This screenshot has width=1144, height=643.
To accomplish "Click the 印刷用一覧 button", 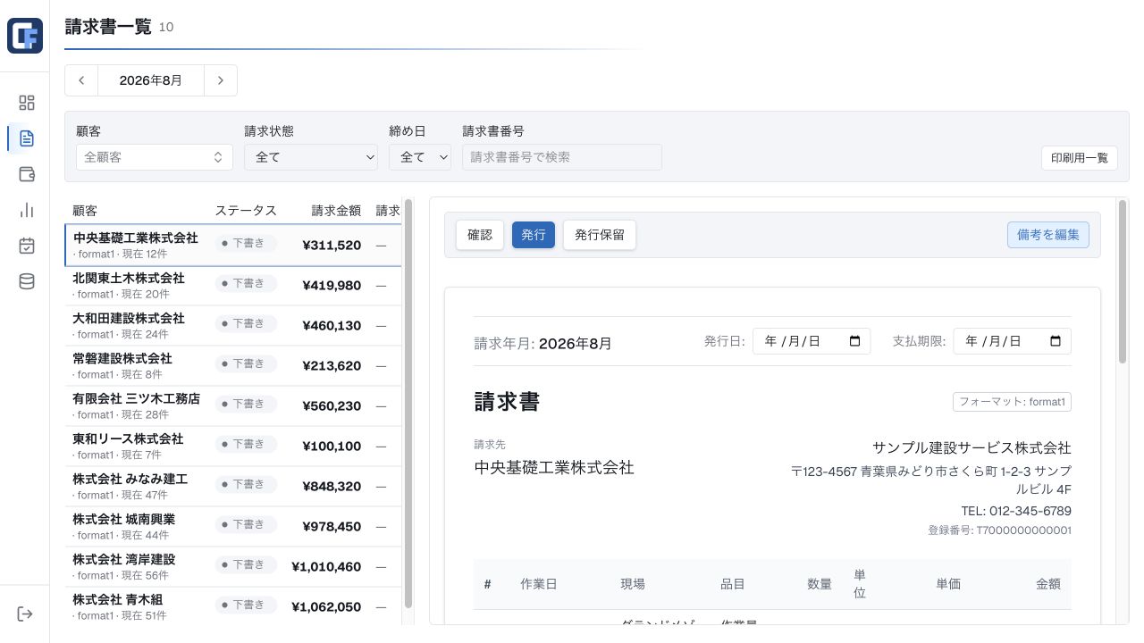I will (1080, 158).
